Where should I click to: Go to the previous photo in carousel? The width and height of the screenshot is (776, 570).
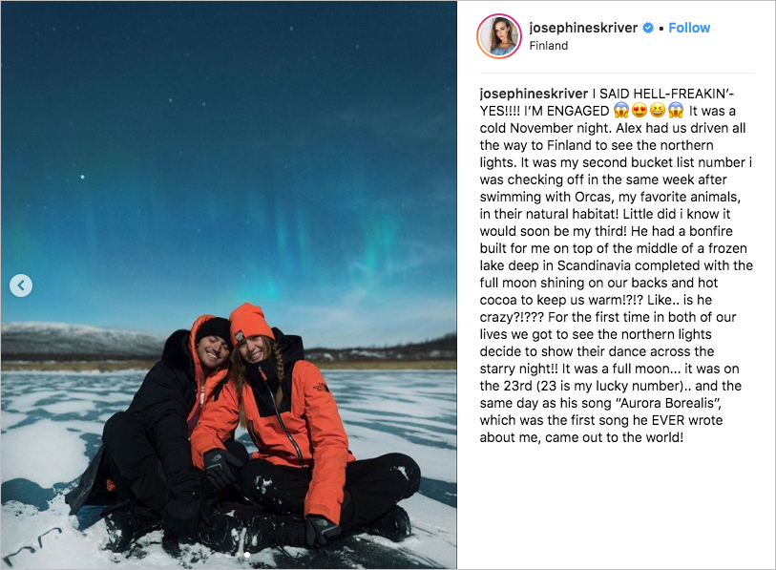coord(21,285)
